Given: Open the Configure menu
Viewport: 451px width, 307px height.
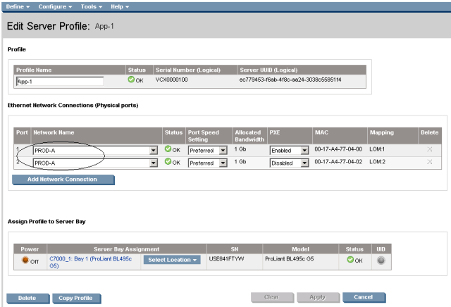Looking at the screenshot, I should [55, 6].
